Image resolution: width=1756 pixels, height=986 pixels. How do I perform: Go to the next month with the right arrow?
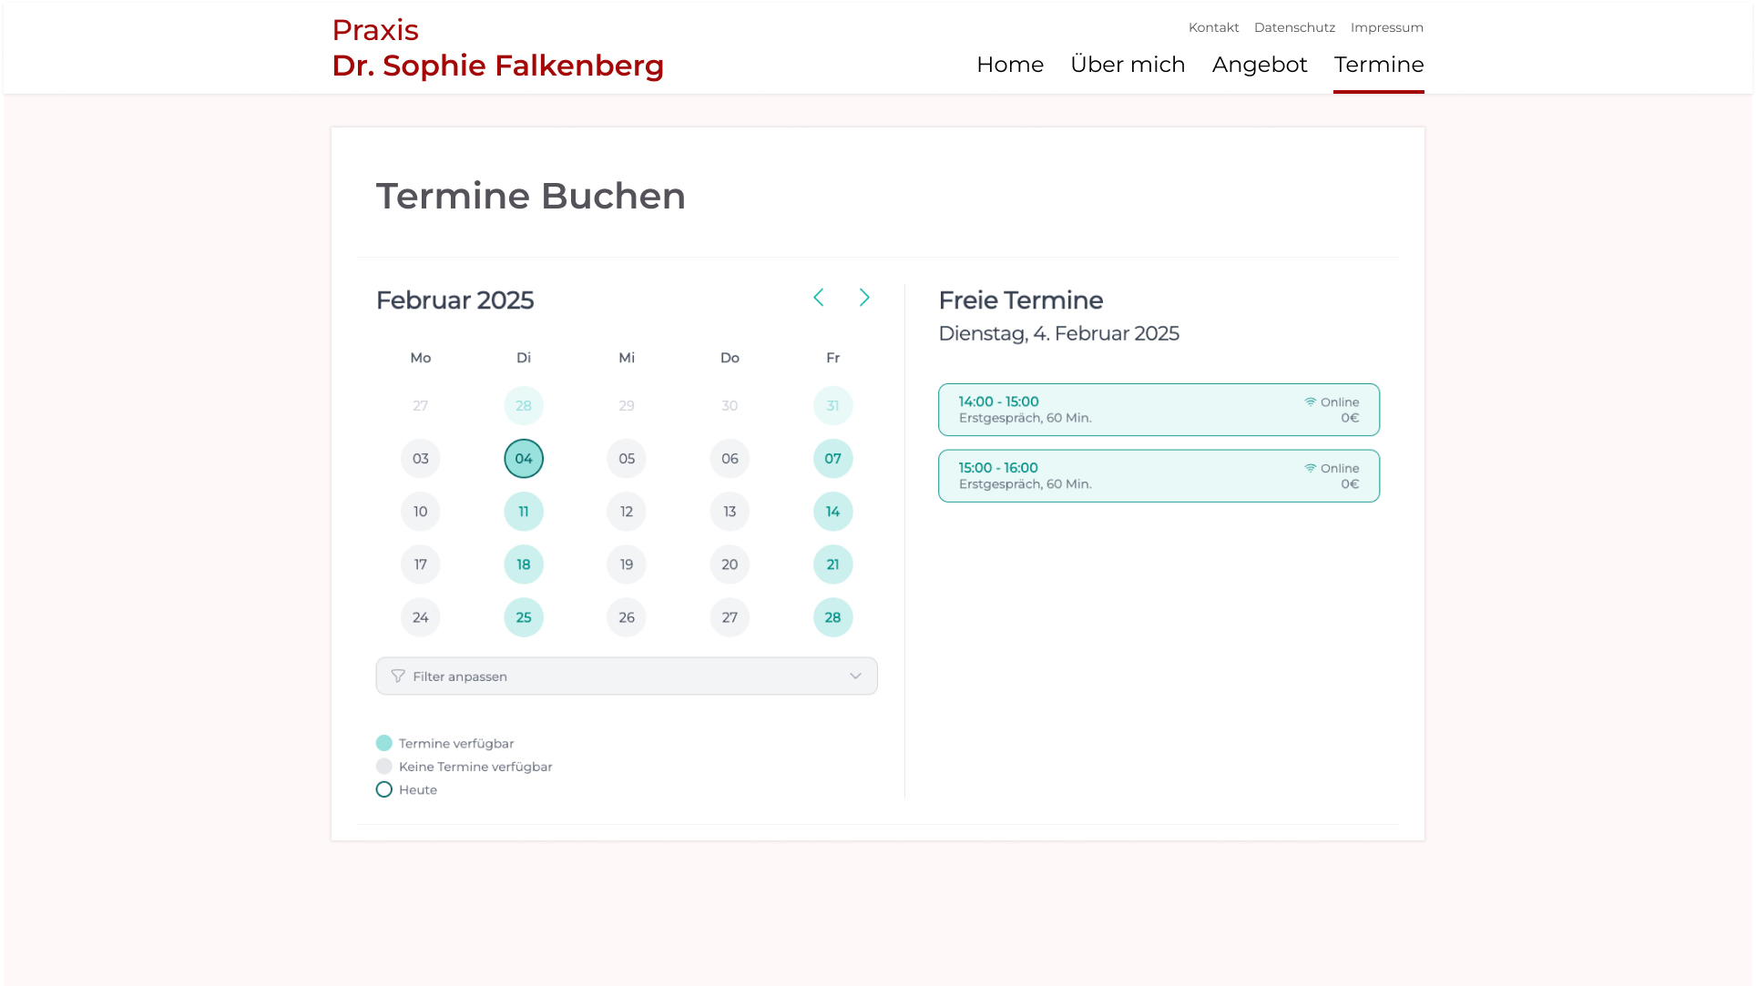click(864, 297)
